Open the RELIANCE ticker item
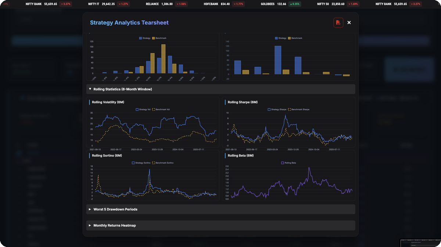This screenshot has height=247, width=441. pyautogui.click(x=167, y=4)
